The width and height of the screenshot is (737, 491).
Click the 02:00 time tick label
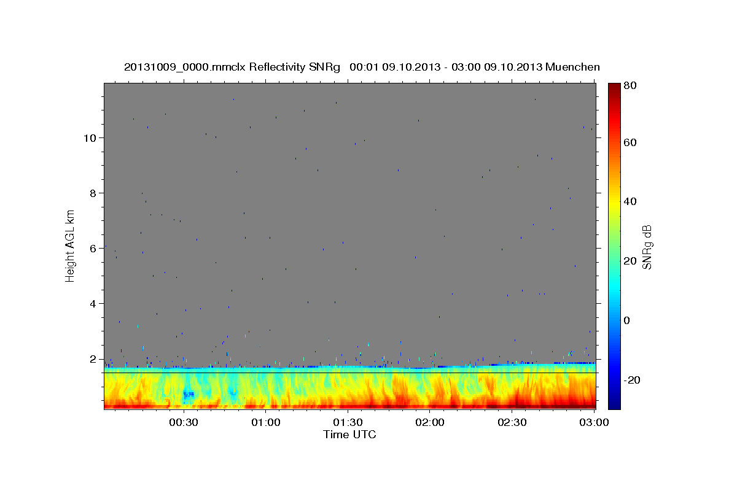[431, 423]
